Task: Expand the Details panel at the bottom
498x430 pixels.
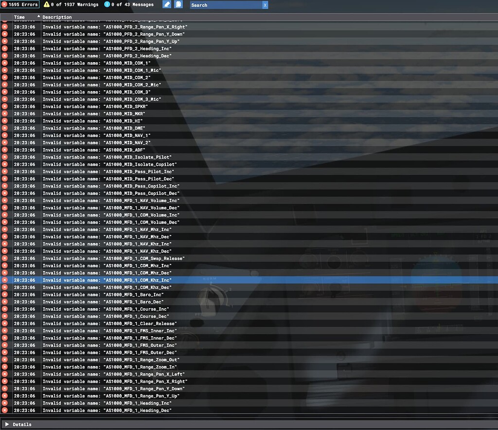Action: [22, 424]
